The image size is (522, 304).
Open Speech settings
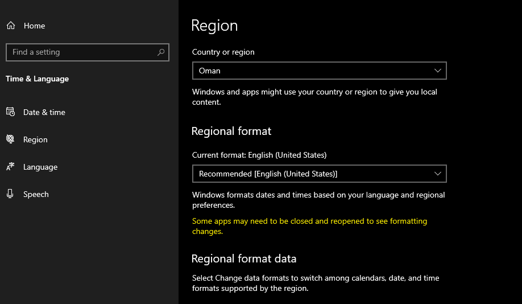tap(36, 194)
